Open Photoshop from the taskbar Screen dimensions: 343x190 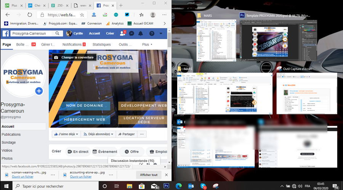point(166,186)
